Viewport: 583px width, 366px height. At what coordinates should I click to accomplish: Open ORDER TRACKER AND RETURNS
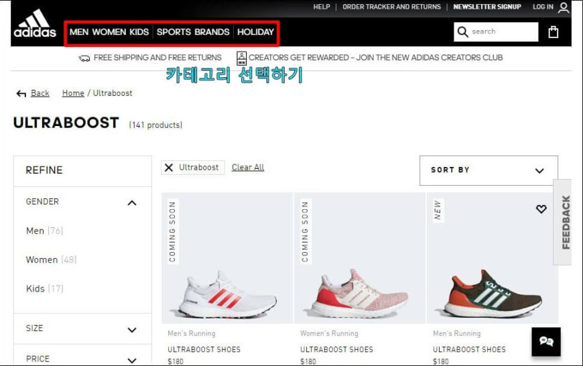[391, 7]
